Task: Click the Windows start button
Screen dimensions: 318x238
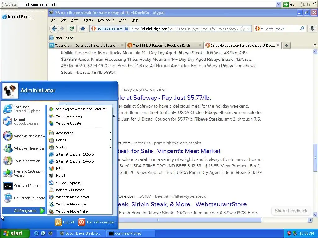Action: point(15,233)
